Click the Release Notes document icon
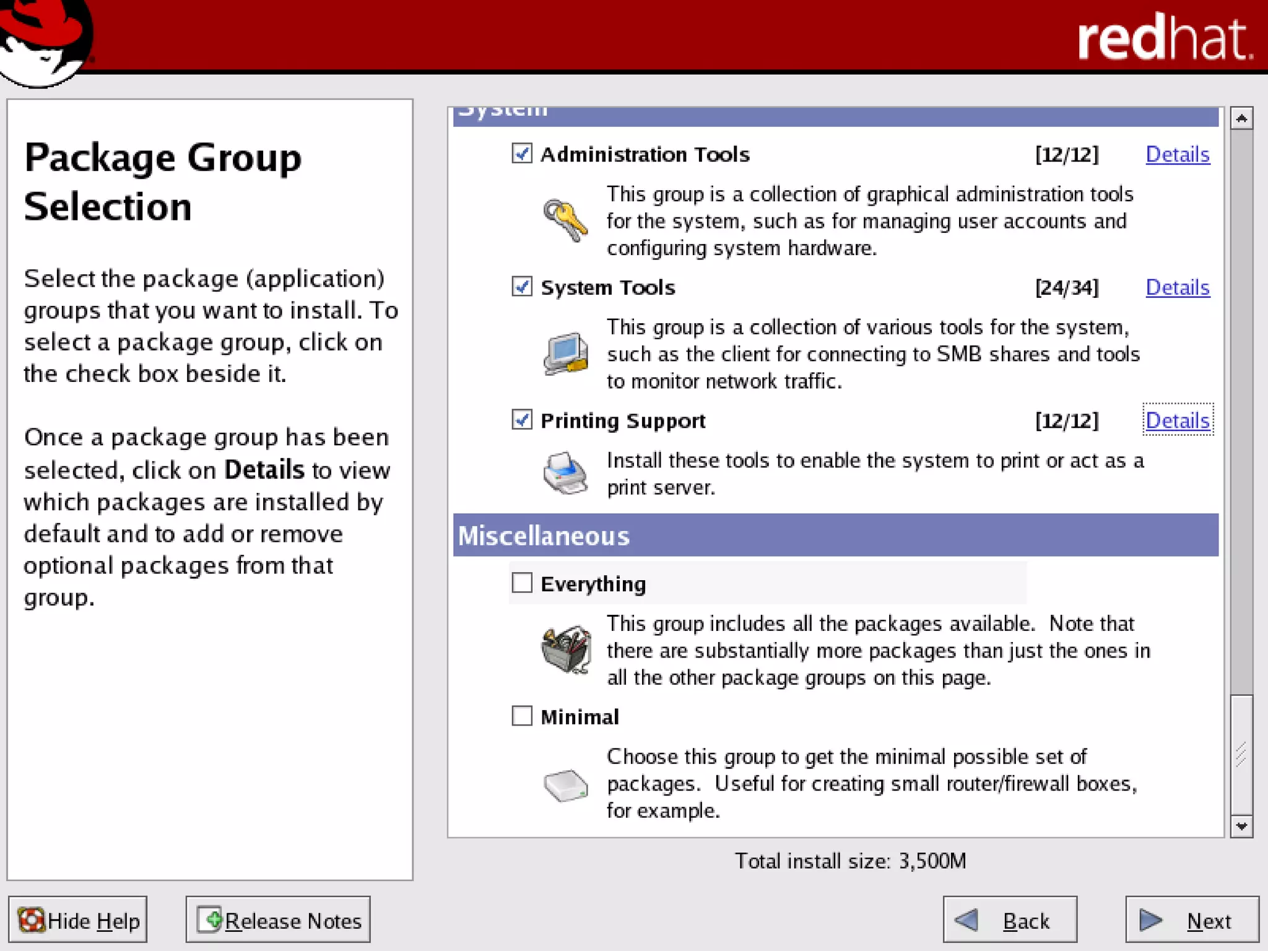 pos(210,919)
